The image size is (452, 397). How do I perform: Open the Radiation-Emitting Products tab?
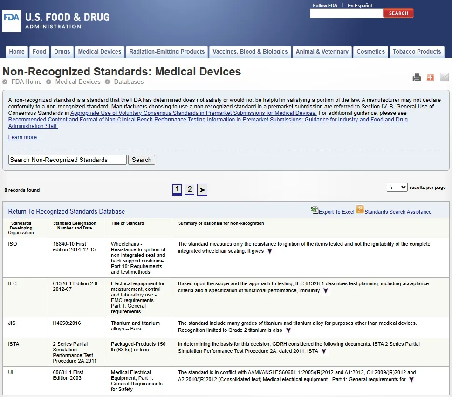click(x=167, y=52)
